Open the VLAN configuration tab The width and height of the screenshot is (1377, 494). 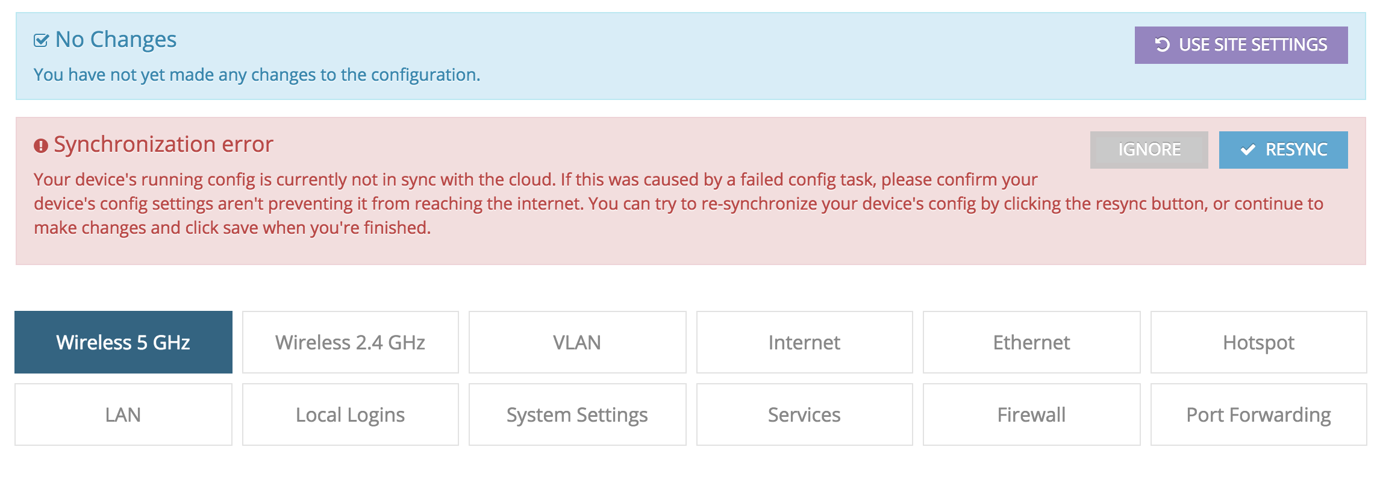coord(576,342)
